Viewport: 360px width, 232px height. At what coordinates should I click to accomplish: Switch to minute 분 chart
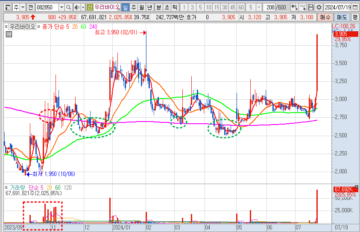pyautogui.click(x=159, y=8)
